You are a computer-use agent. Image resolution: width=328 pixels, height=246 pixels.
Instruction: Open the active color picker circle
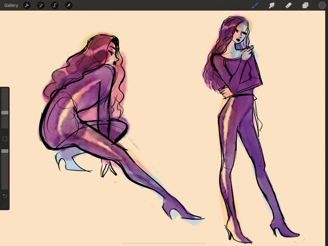322,5
